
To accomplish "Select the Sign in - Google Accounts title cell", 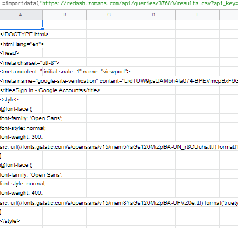I will [21, 90].
